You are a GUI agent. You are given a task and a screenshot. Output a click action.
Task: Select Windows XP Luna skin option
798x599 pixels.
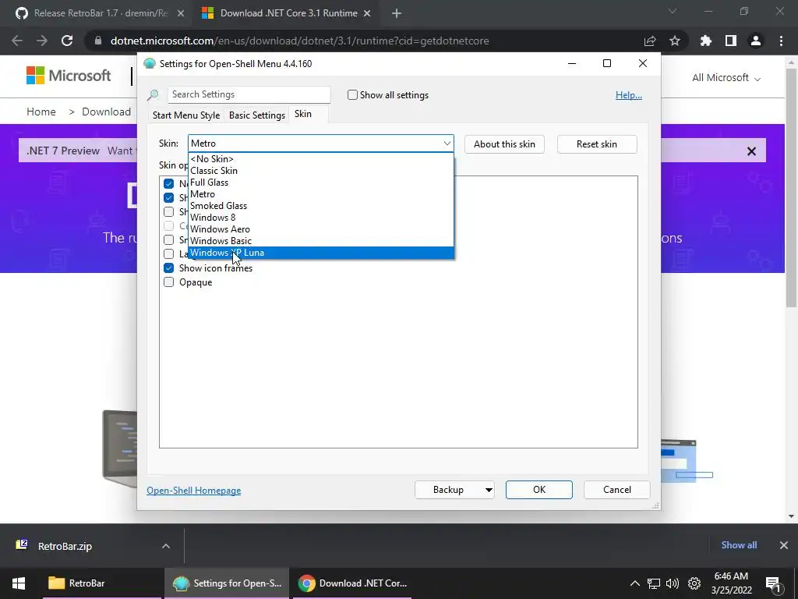tap(320, 253)
